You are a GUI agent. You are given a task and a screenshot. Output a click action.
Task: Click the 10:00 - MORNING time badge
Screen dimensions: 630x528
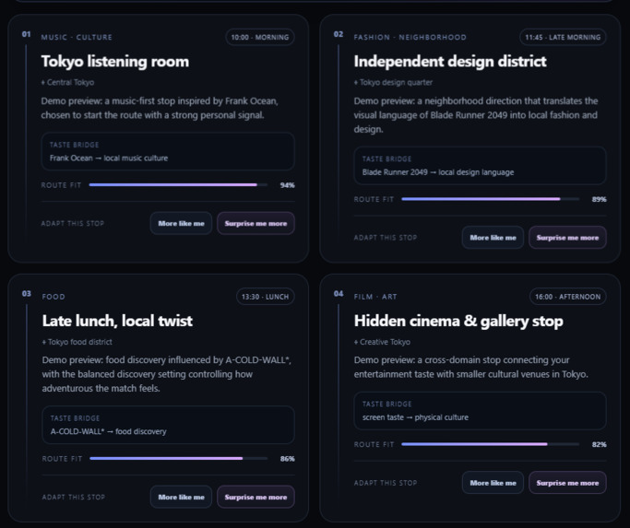pos(260,37)
